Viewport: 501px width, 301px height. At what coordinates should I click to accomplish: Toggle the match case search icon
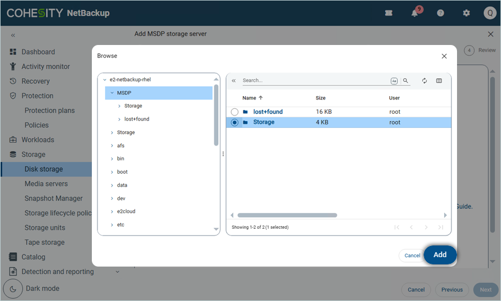pos(394,81)
